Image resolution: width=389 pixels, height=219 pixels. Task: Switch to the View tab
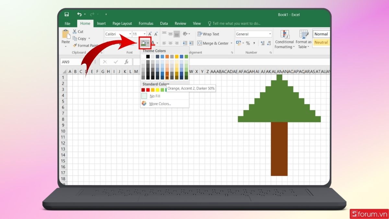tap(197, 23)
